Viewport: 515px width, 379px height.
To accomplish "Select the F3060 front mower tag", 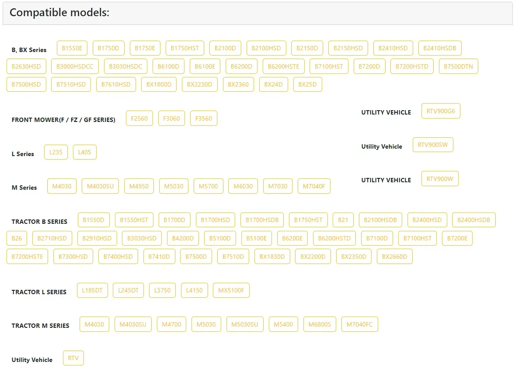I will click(171, 118).
